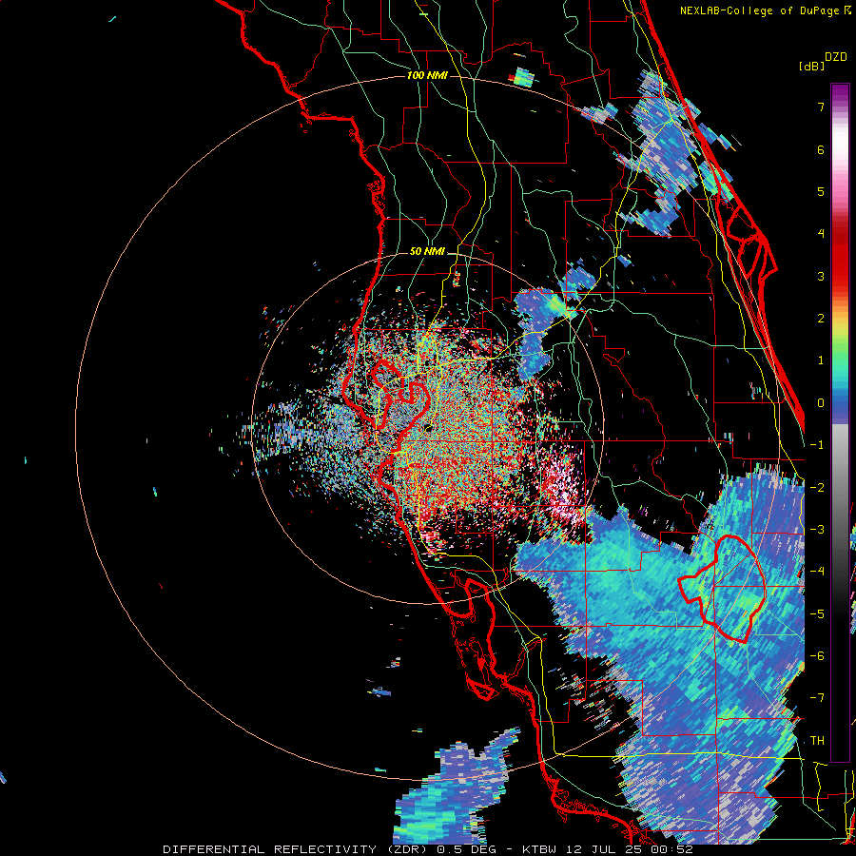Click the 5 value on the color scale

click(x=821, y=191)
